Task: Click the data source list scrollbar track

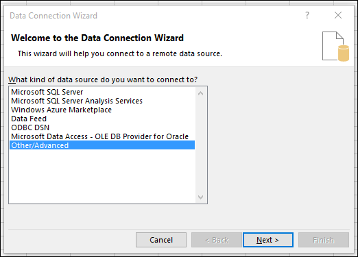Action: coord(201,145)
